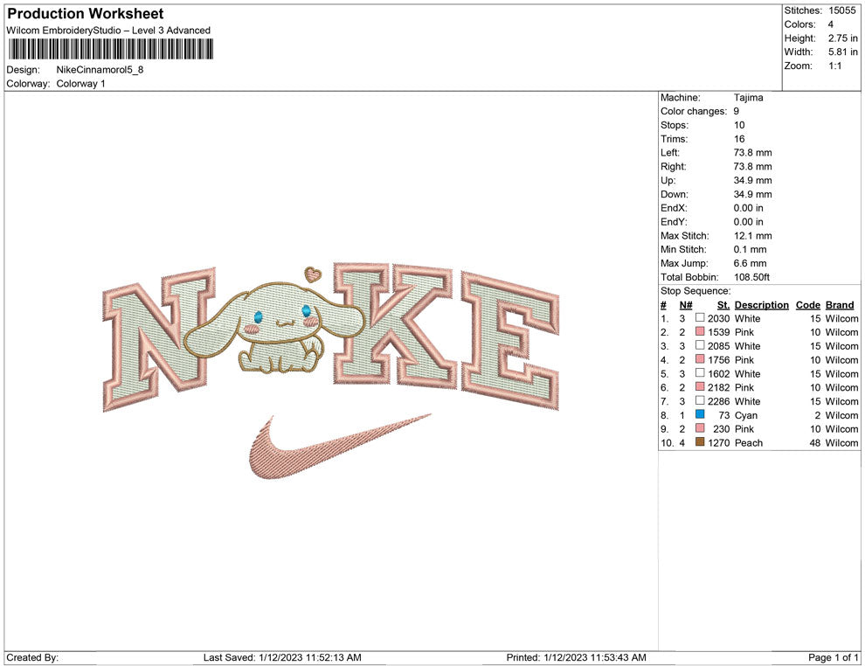
Task: Click stitch count '230' in stop 9
Action: [x=721, y=429]
